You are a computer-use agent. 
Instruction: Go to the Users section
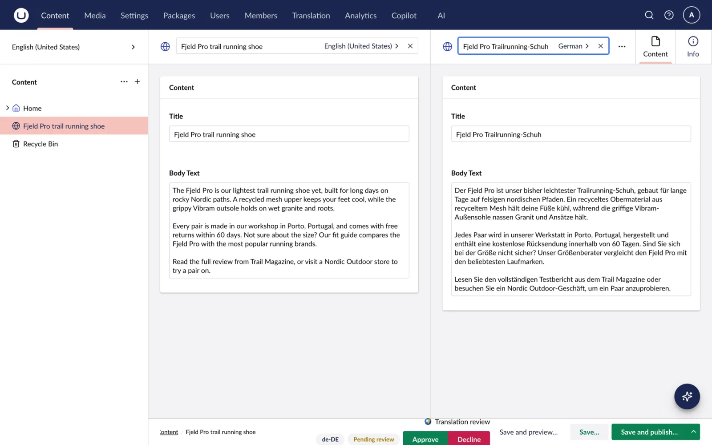click(x=220, y=16)
